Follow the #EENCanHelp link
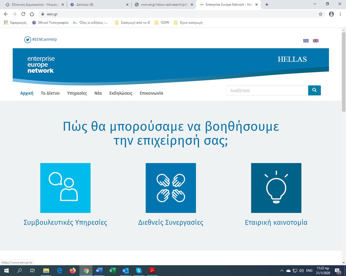This screenshot has height=276, width=346. pos(44,39)
